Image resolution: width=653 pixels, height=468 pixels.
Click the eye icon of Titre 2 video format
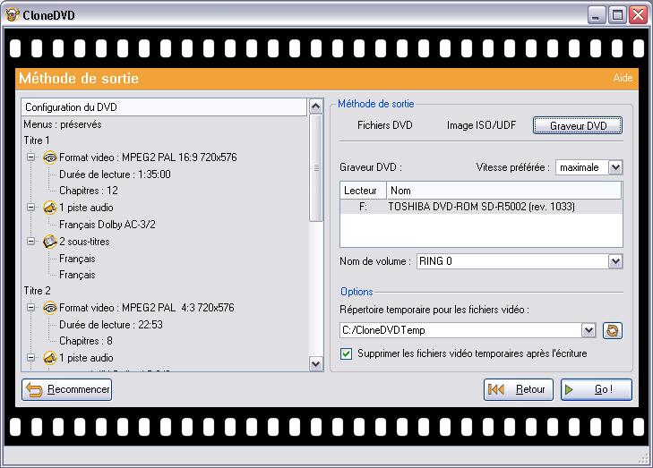[50, 308]
